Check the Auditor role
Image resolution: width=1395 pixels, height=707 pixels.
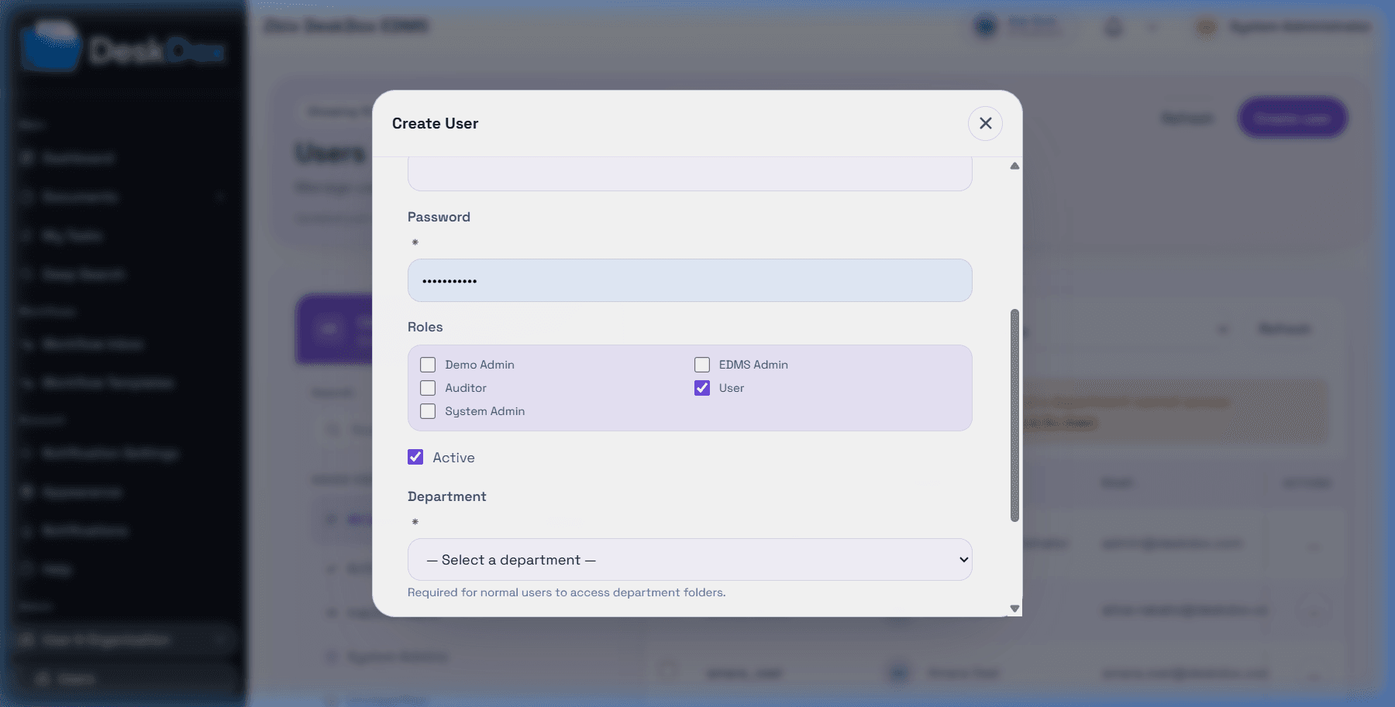[428, 388]
